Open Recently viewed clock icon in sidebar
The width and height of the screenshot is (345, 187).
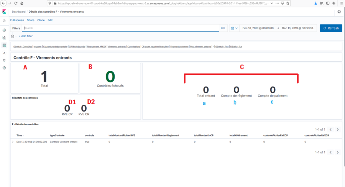4,21
